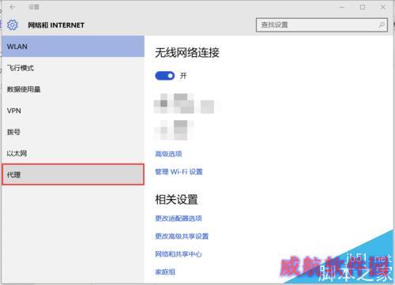Click the 更改适配器选项 link

coord(179,218)
